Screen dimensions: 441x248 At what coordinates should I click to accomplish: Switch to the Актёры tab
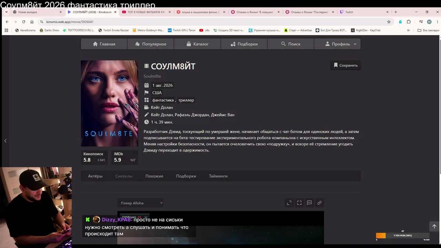[95, 176]
